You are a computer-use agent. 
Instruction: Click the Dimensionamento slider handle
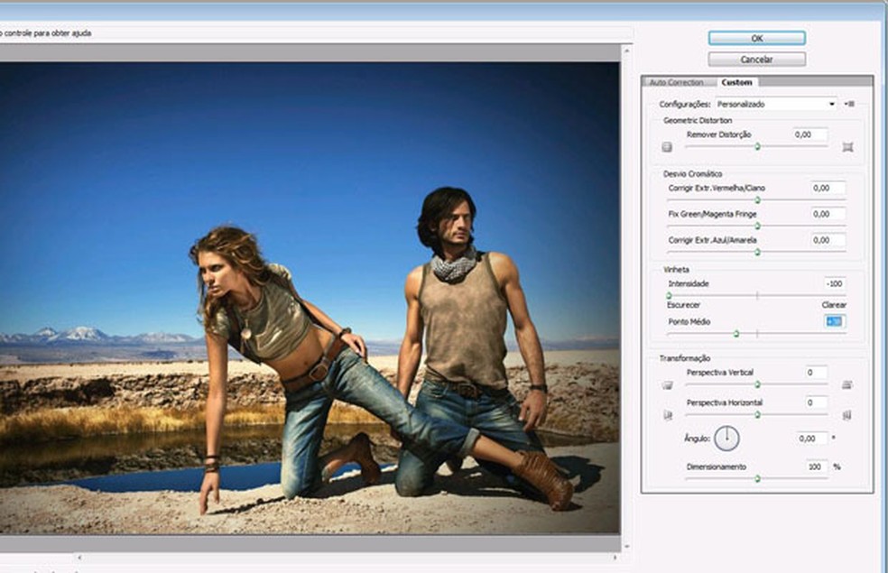pos(757,478)
